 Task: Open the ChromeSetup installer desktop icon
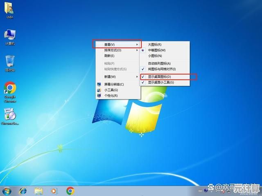[10, 114]
